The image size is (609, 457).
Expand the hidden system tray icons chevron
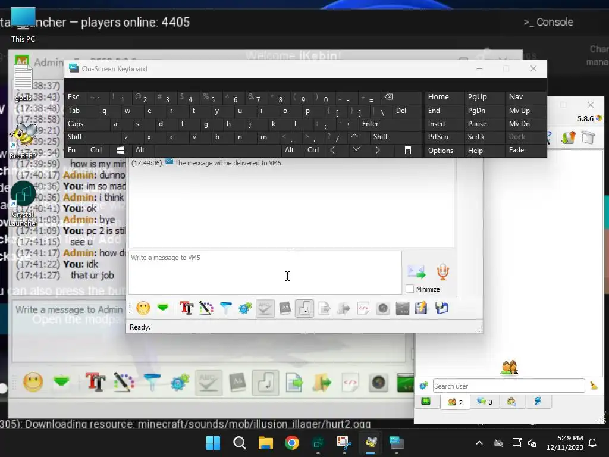(x=479, y=443)
